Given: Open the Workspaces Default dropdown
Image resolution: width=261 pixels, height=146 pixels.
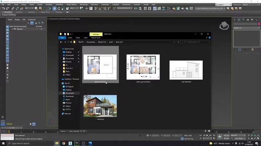Looking at the screenshot, I should tap(251, 4).
